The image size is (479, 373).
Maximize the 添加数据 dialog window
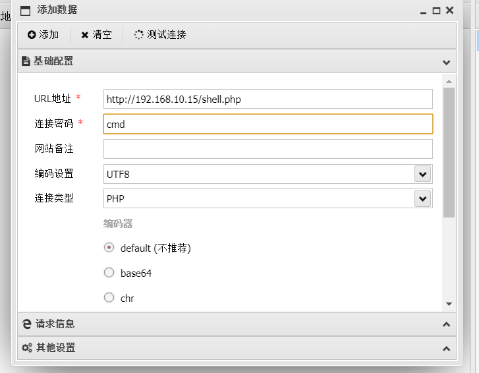[x=436, y=11]
